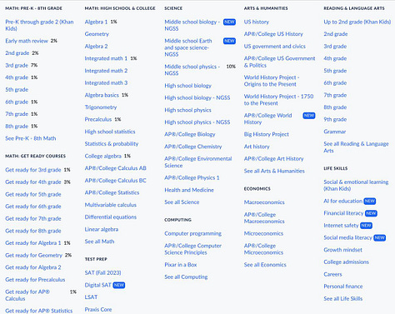Select Internet safety course
The image size is (395, 314).
click(341, 226)
